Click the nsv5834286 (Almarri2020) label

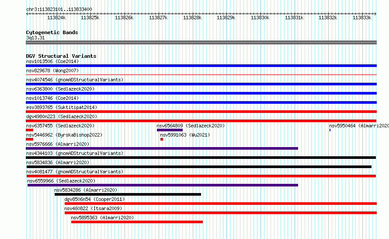(x=86, y=190)
